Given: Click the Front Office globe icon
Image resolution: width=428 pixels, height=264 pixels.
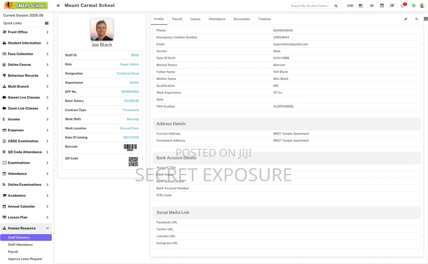Looking at the screenshot, I should [4, 32].
